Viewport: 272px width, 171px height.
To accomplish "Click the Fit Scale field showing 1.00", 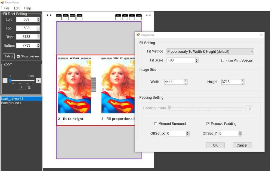I will [181, 60].
